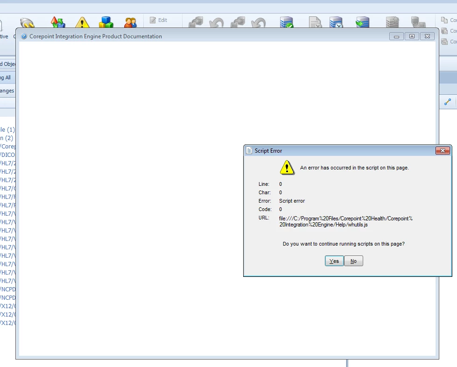This screenshot has width=457, height=367.
Task: Close the Product Documentation window
Action: tap(427, 36)
